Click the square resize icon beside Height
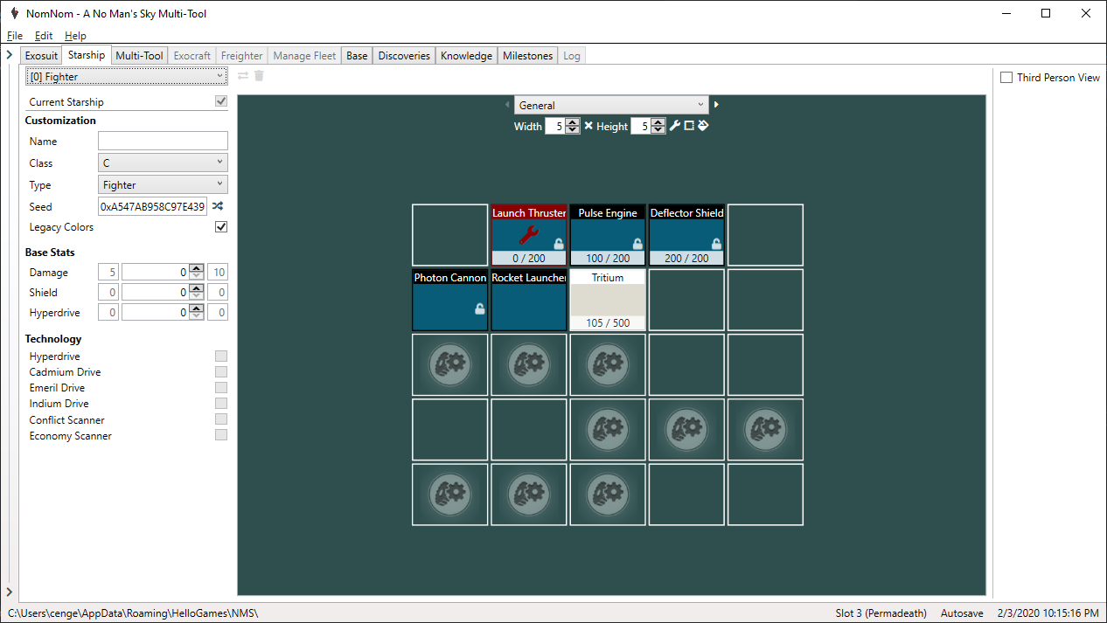 click(688, 126)
